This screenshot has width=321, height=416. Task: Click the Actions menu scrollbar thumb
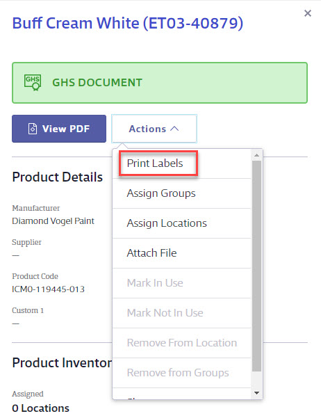tap(256, 266)
